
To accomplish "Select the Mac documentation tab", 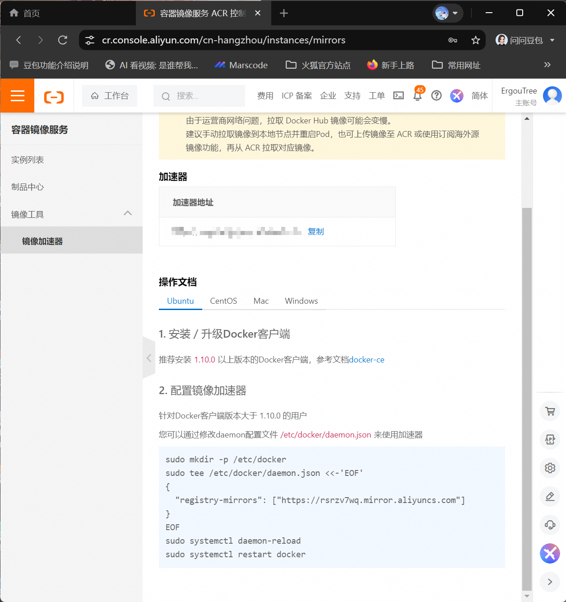I will pyautogui.click(x=261, y=301).
